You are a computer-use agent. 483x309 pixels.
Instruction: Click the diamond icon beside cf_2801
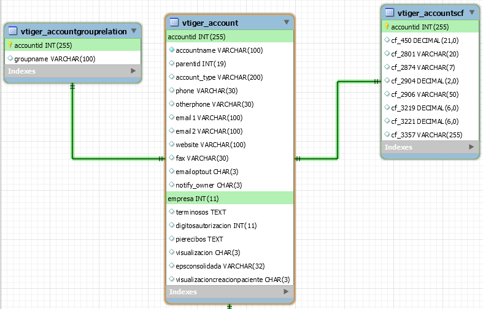387,53
